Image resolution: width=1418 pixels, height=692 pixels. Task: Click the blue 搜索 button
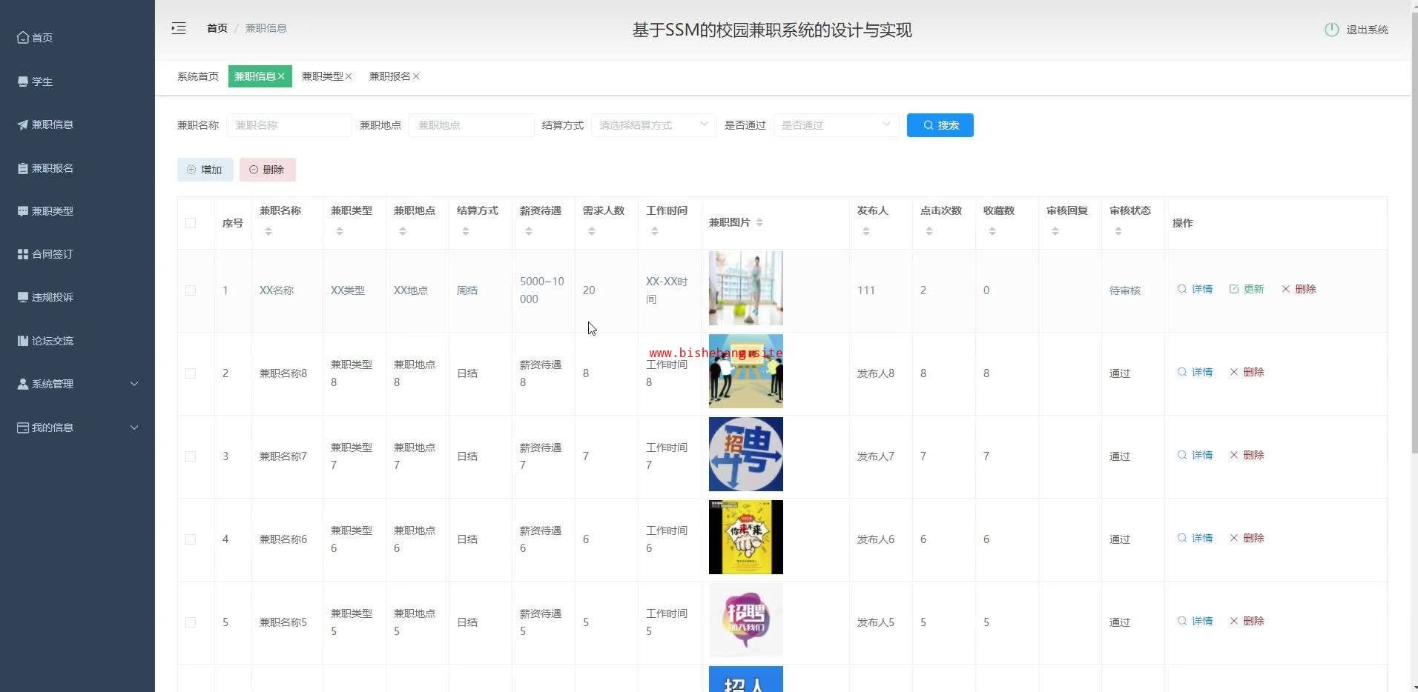tap(940, 125)
